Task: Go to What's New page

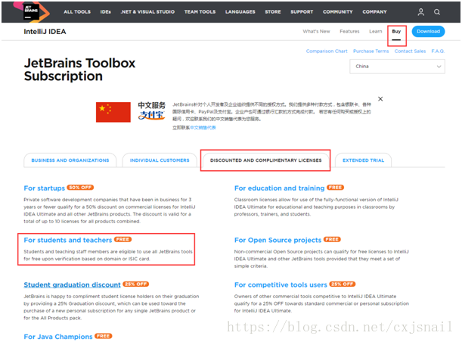Action: [x=317, y=31]
